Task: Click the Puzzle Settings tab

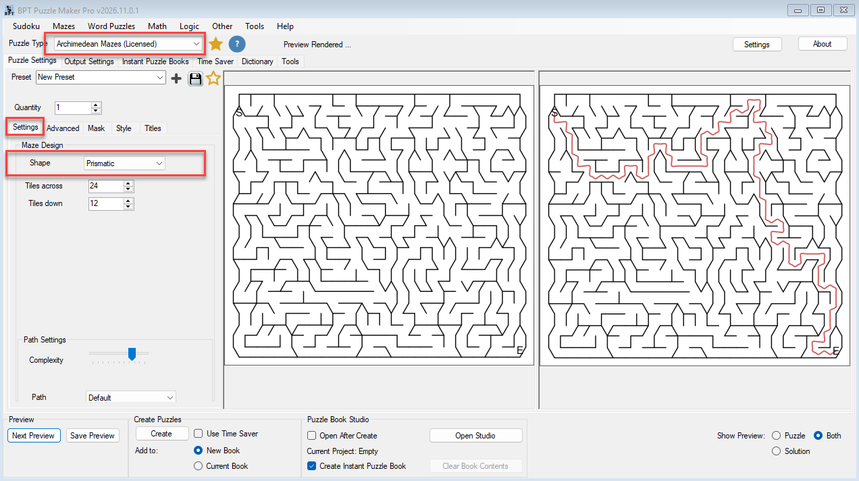Action: (32, 60)
